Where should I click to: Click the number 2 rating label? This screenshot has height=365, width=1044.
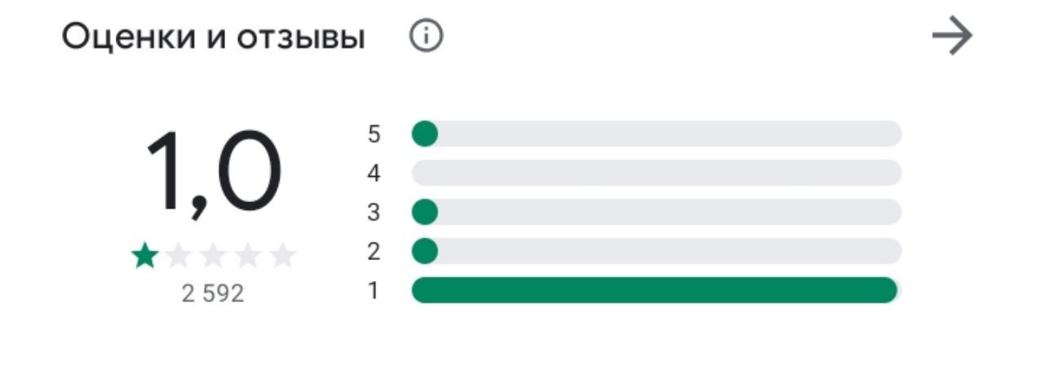(374, 251)
